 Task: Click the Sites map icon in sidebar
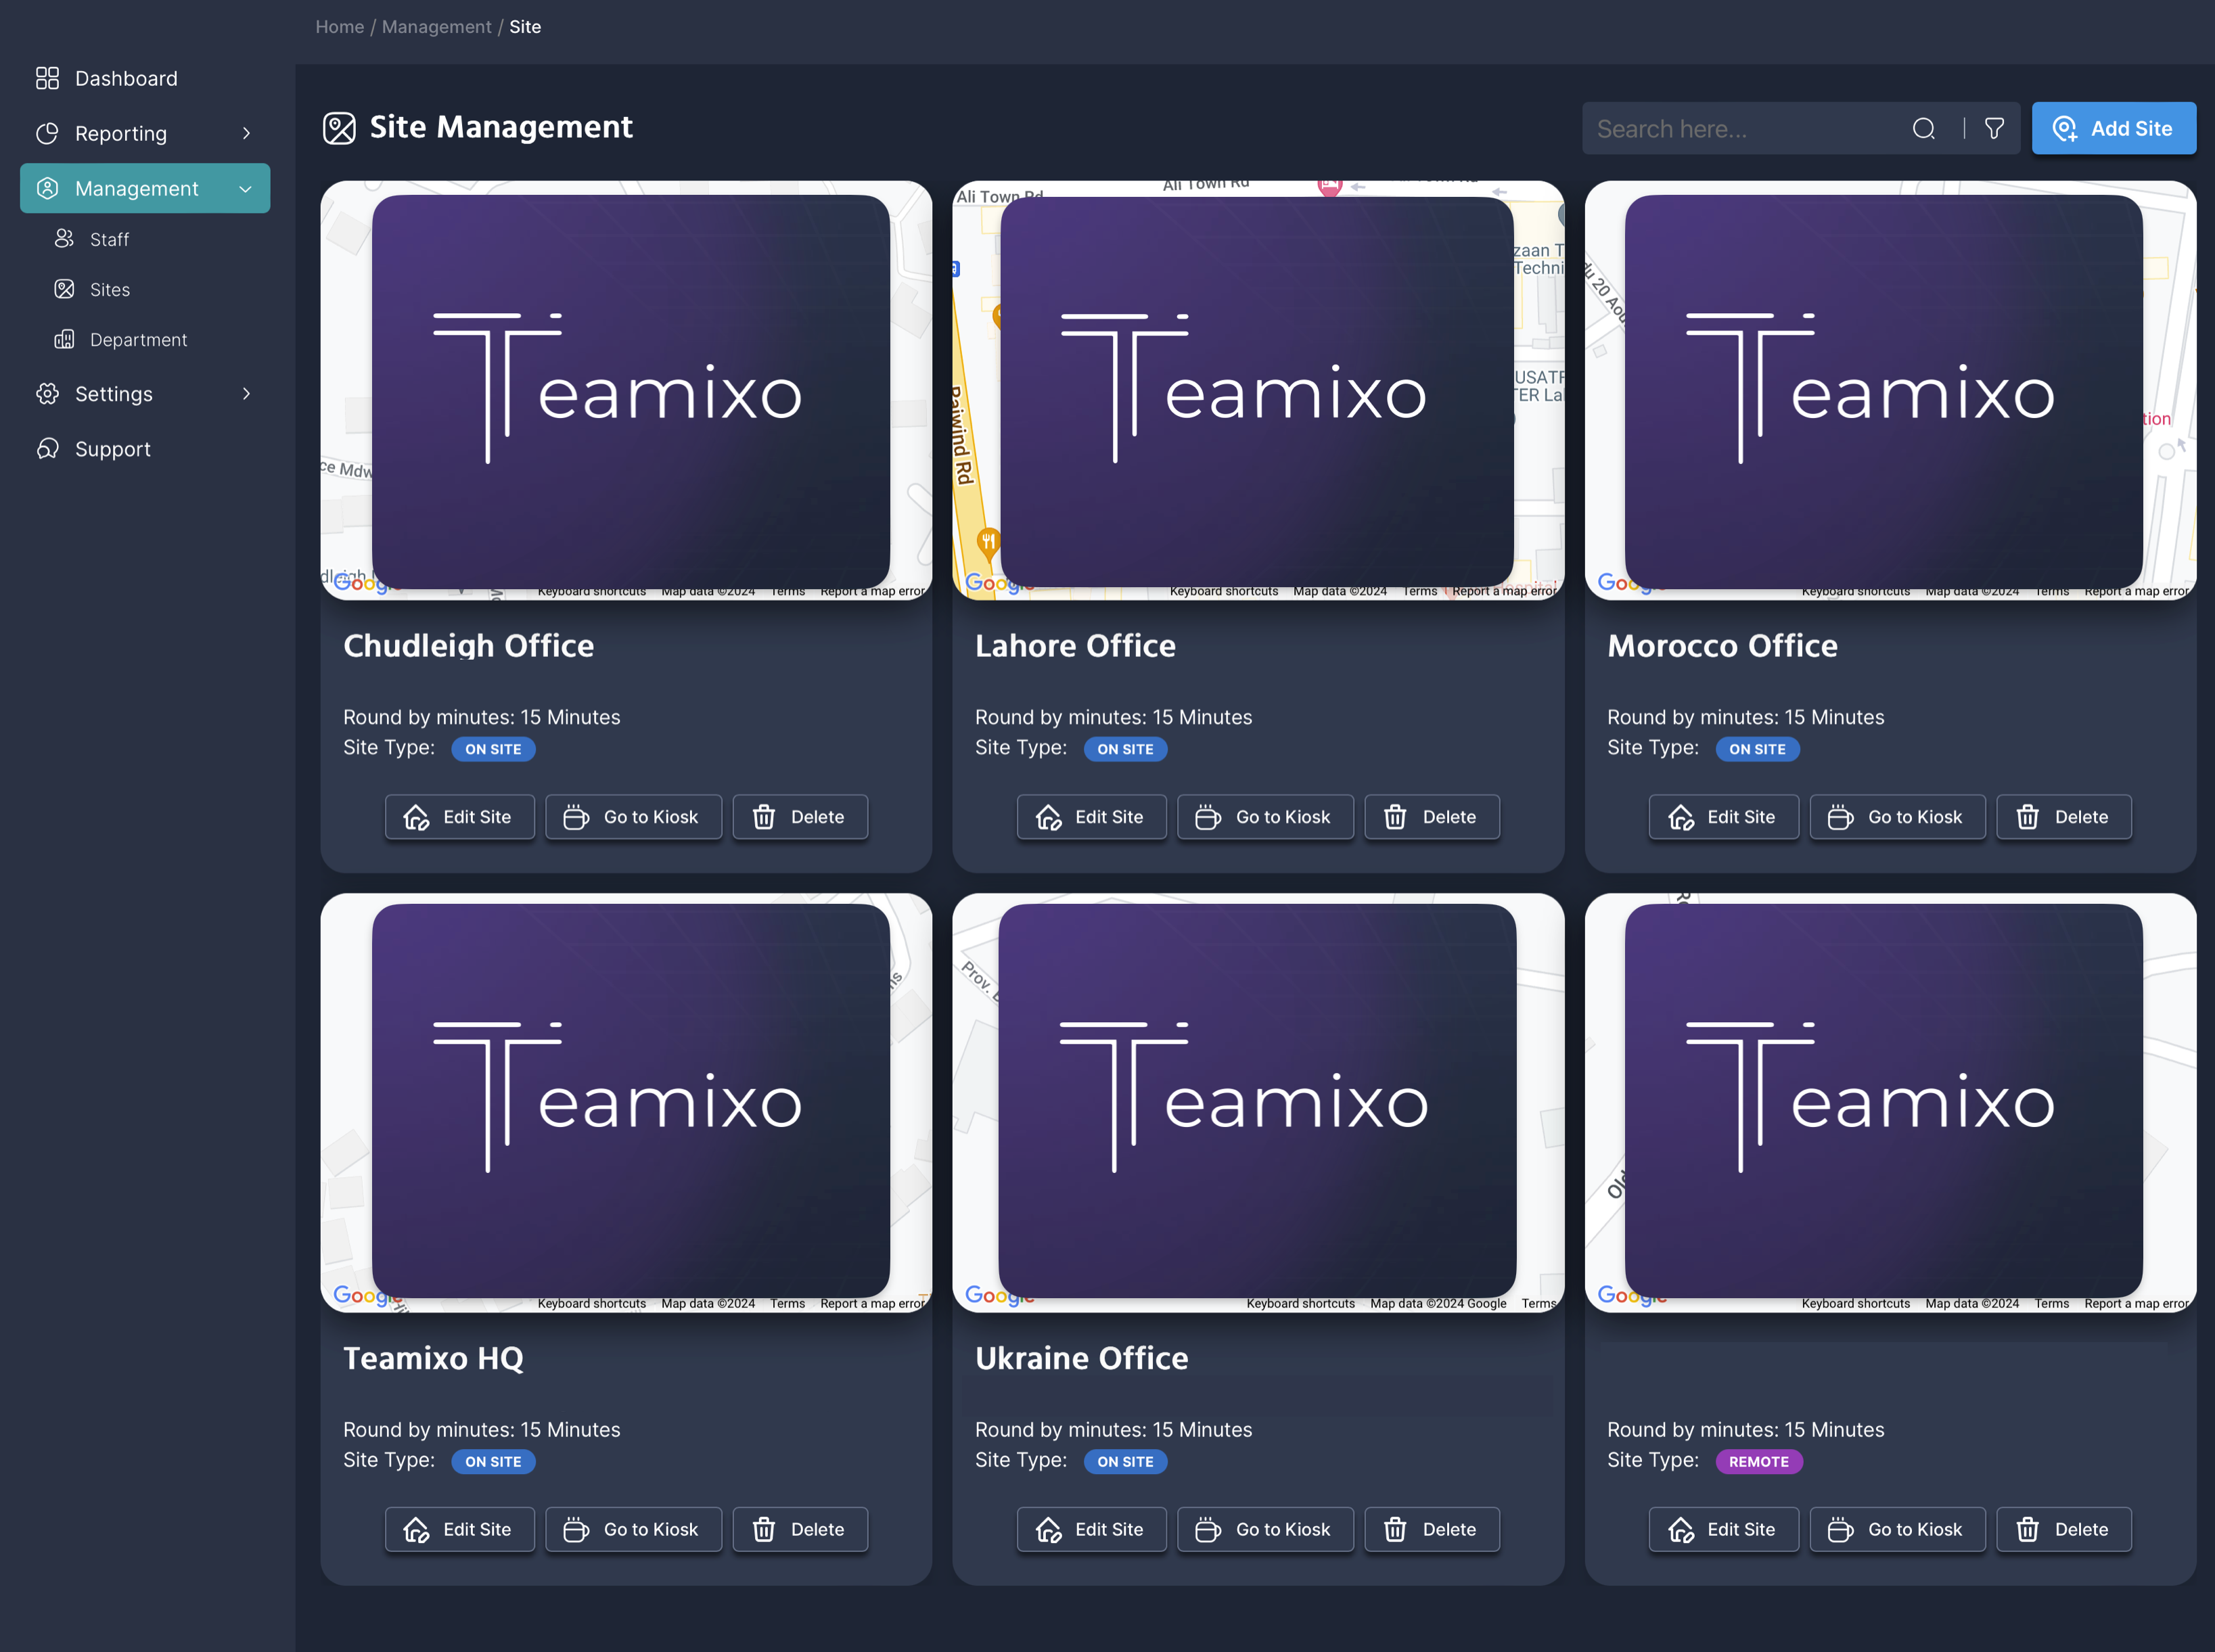(x=64, y=289)
